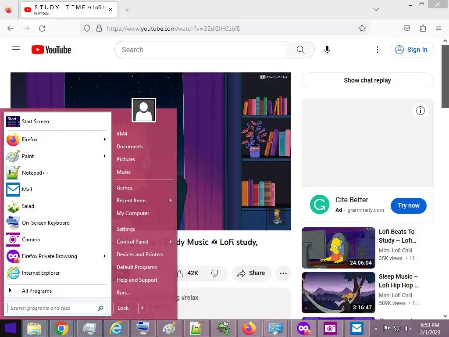Click the taskbar clock showing 6:53 PM
This screenshot has height=337, width=449.
430,329
